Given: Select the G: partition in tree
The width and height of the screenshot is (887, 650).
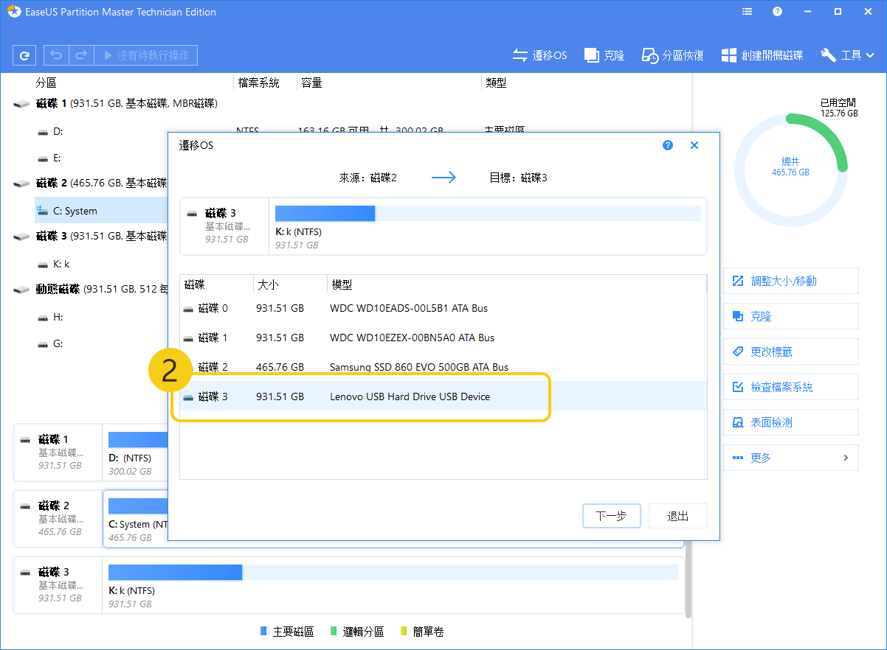Looking at the screenshot, I should click(58, 343).
